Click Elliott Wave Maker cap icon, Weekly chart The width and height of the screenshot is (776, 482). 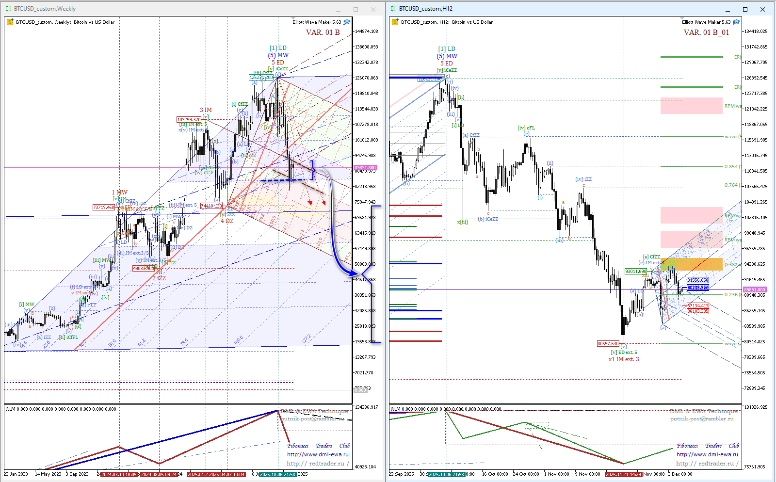click(x=347, y=22)
